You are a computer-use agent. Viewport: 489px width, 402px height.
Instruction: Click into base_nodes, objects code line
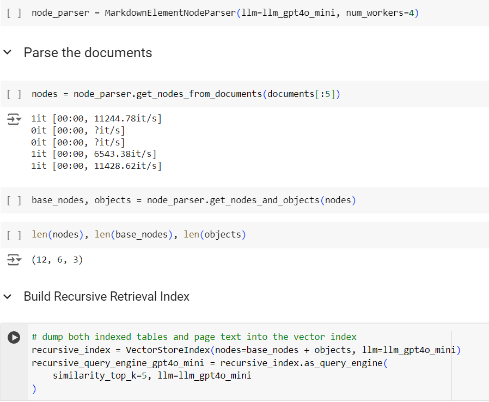pyautogui.click(x=194, y=200)
